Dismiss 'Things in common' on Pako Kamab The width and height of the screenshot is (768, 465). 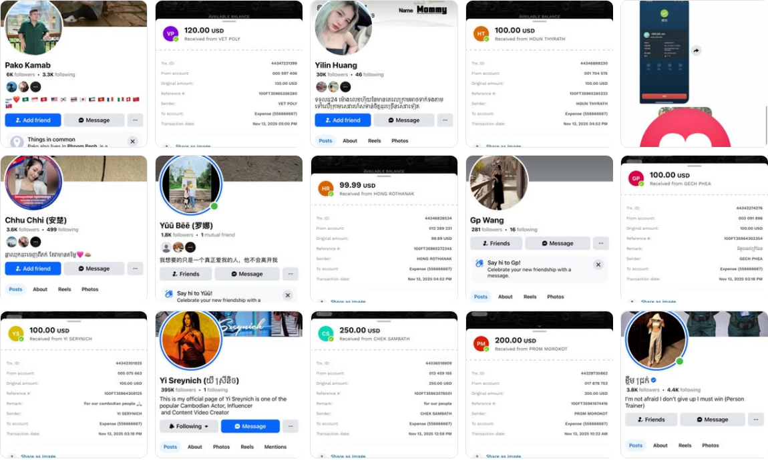coord(132,141)
